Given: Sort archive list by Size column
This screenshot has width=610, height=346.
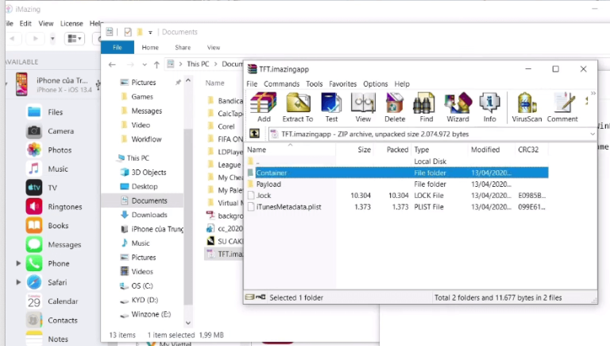Looking at the screenshot, I should 364,150.
